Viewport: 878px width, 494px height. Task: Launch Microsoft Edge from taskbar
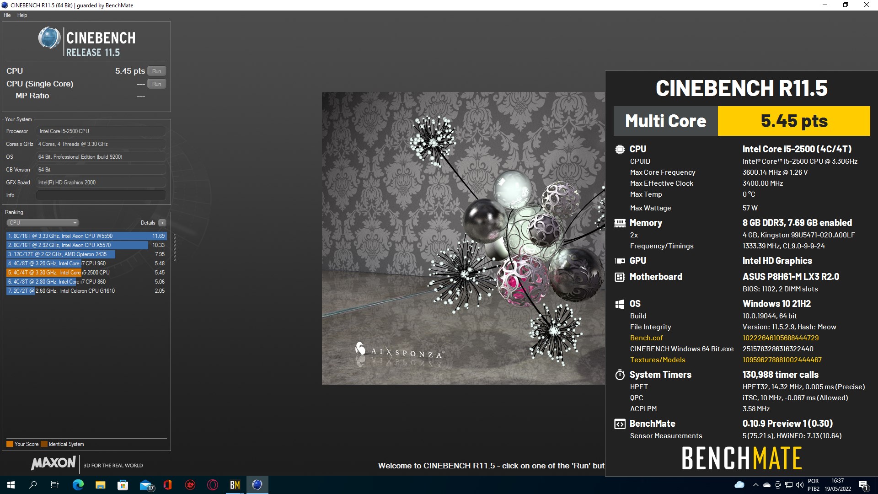pyautogui.click(x=78, y=485)
